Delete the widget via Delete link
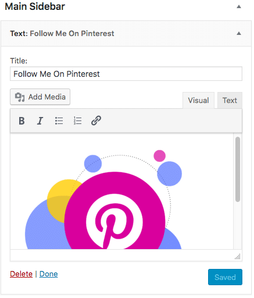 pos(22,274)
